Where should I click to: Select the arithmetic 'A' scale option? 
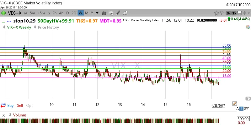(238, 109)
